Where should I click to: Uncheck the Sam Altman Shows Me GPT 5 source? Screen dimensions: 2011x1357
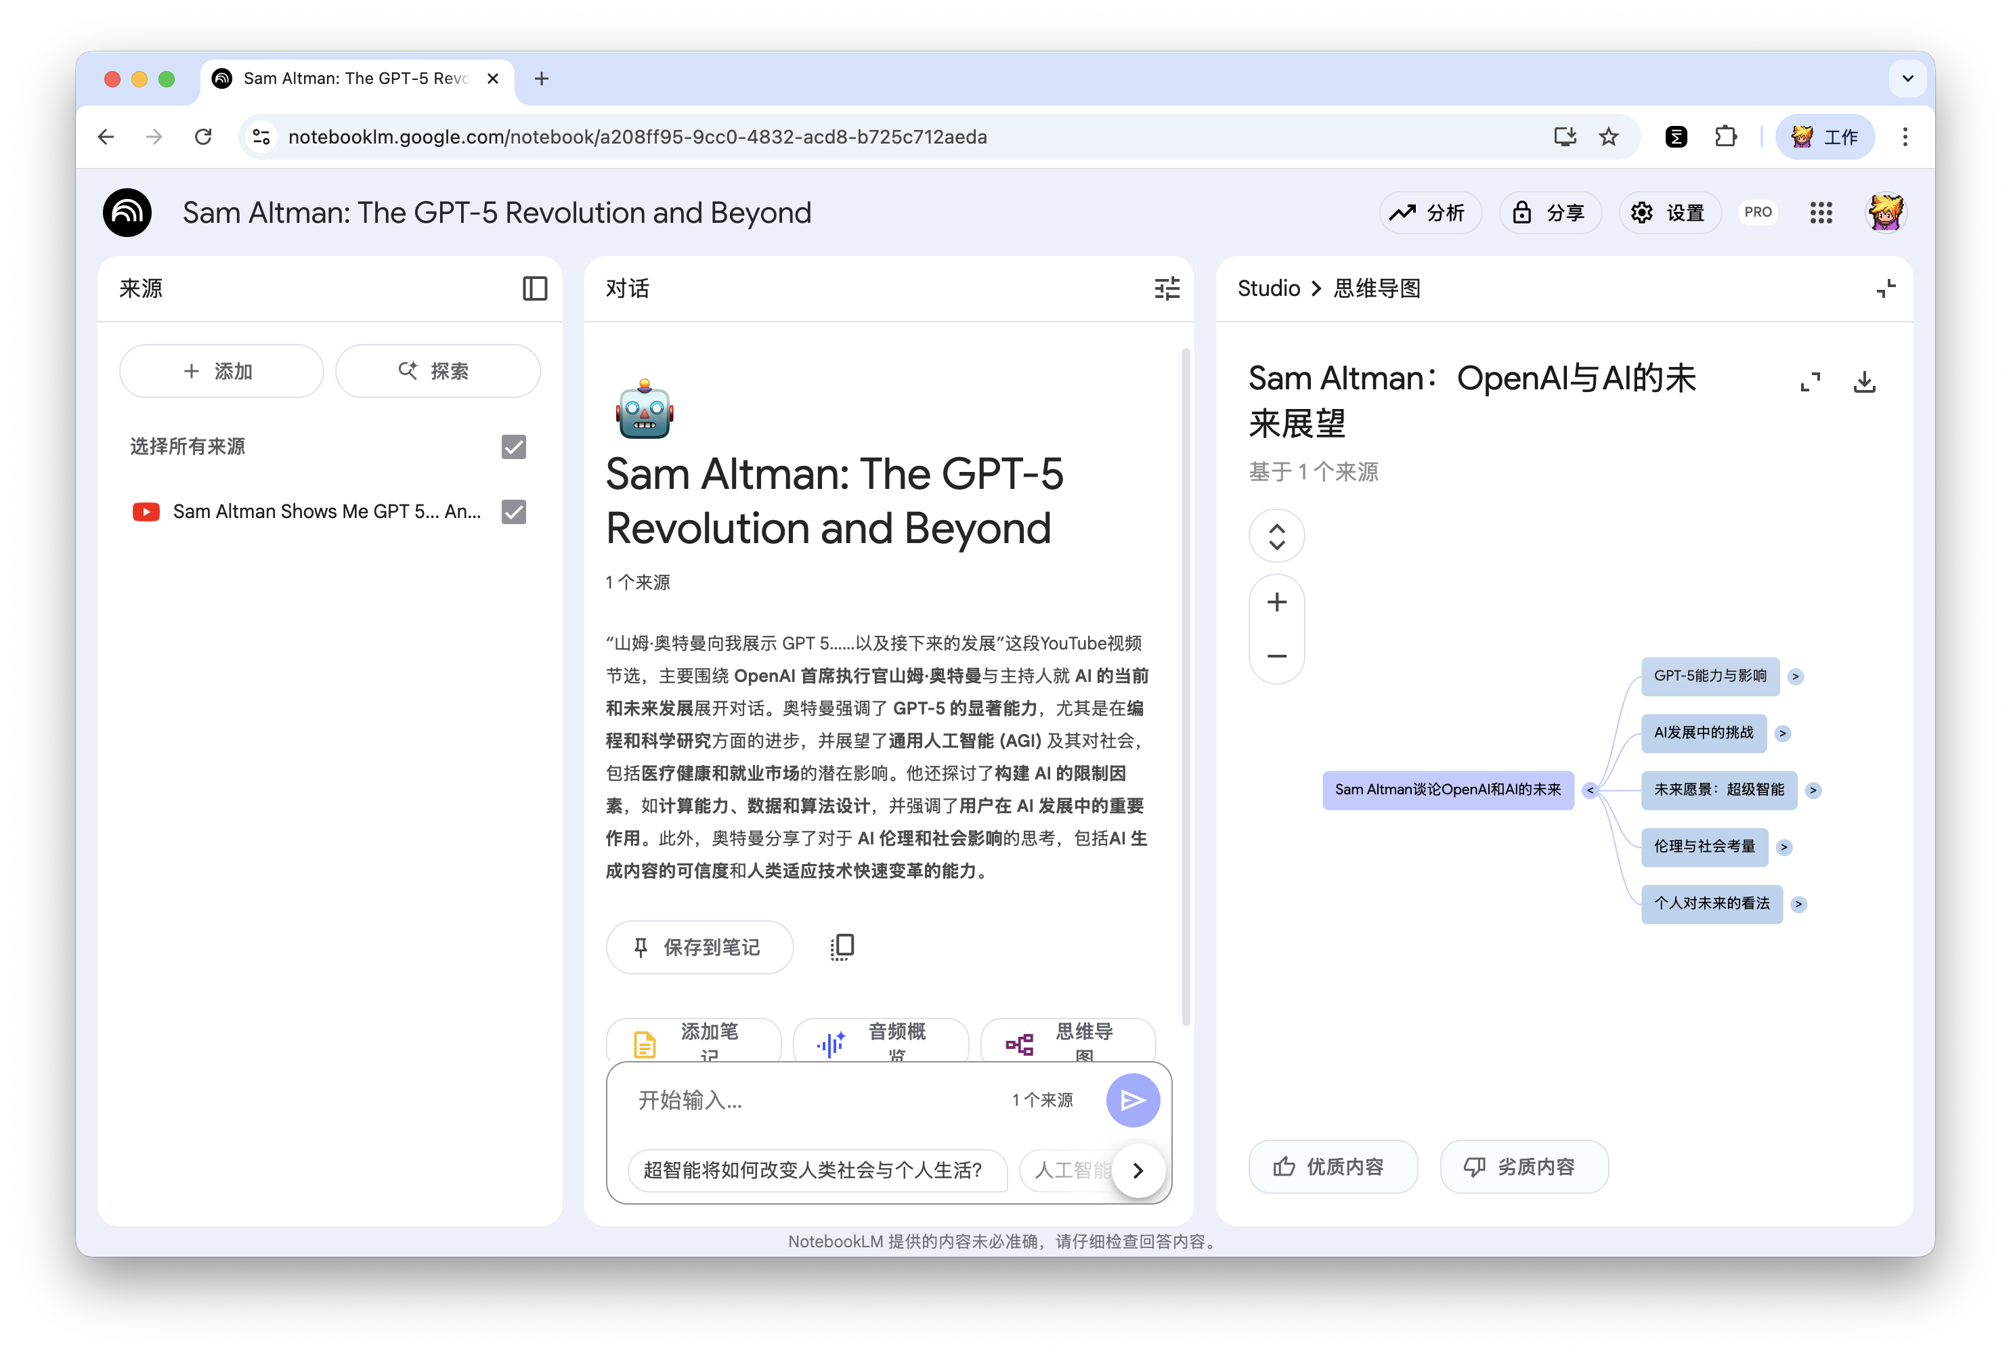(x=514, y=513)
